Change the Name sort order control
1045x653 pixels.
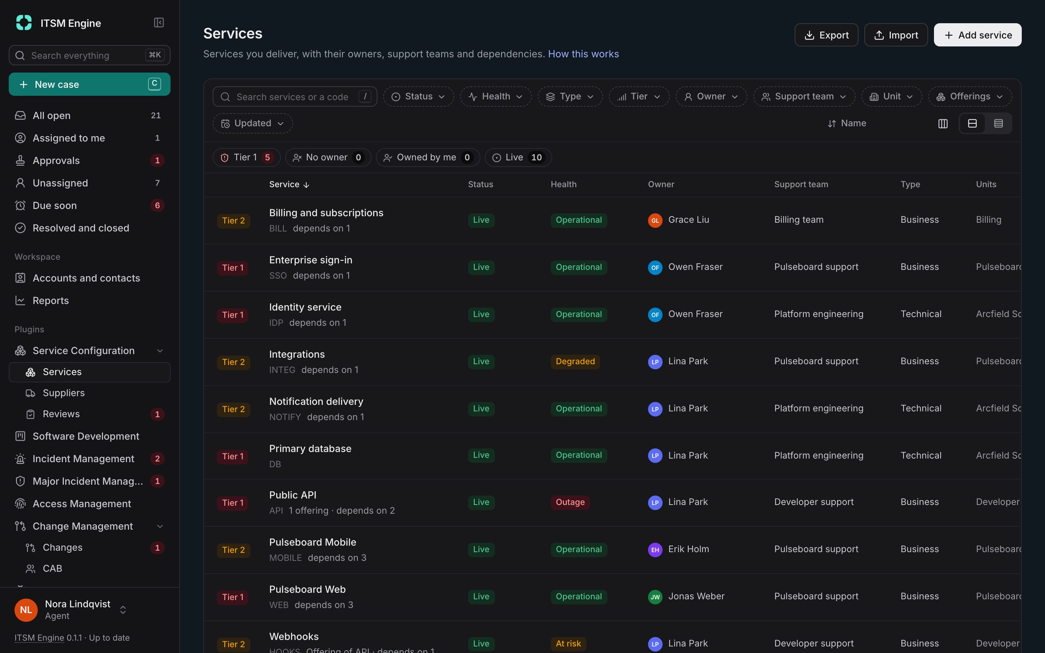click(x=847, y=123)
